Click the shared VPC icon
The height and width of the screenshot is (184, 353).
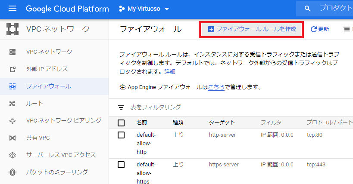coord(12,138)
